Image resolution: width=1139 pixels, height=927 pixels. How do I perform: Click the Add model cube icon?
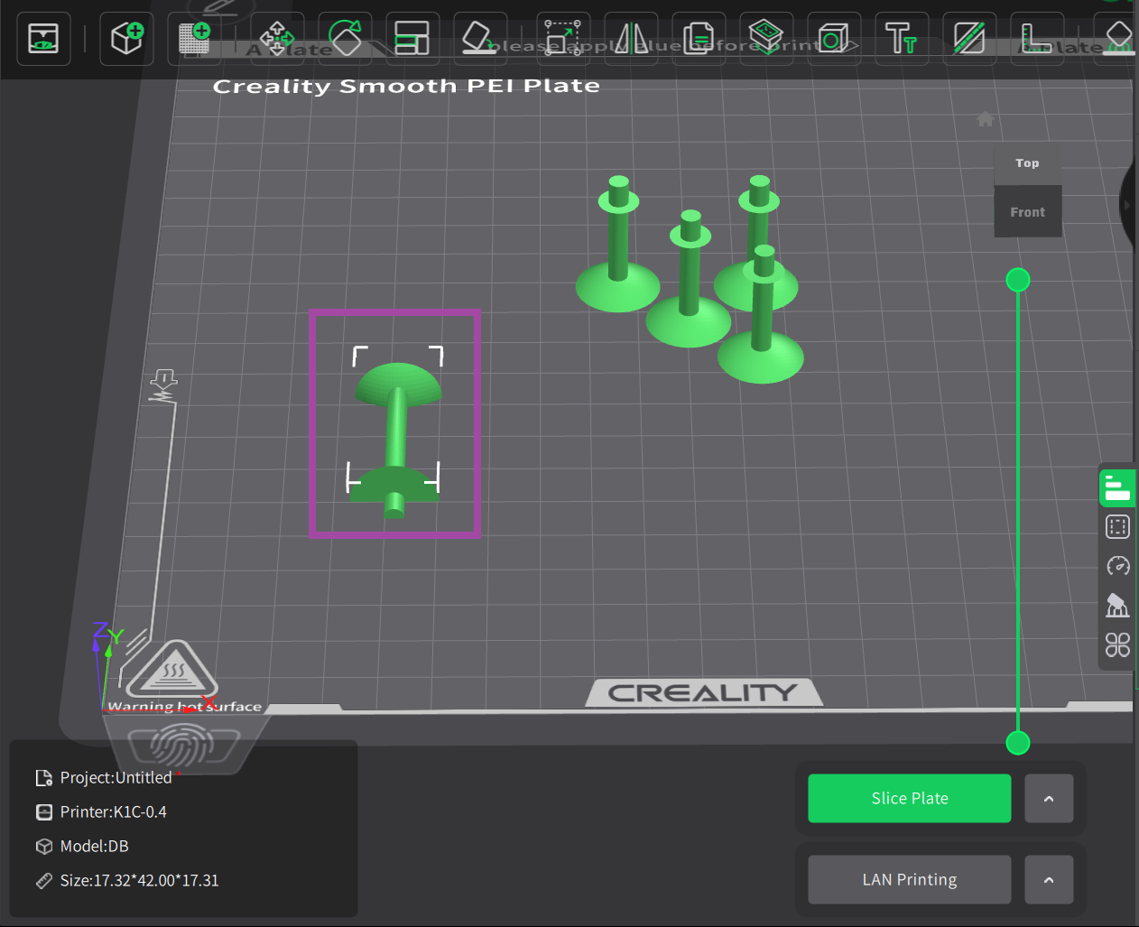pos(126,39)
